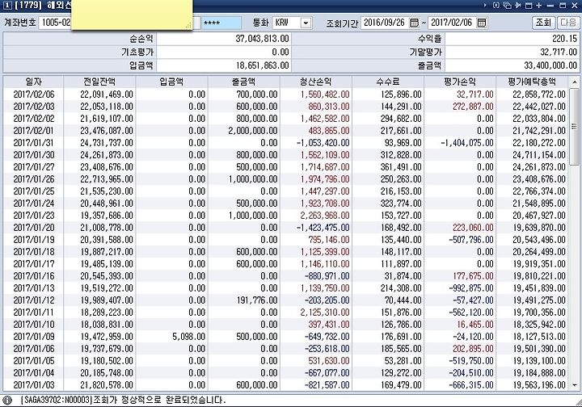Click the 출금액 total 33,400,000.00
The image size is (582, 407).
(550, 65)
